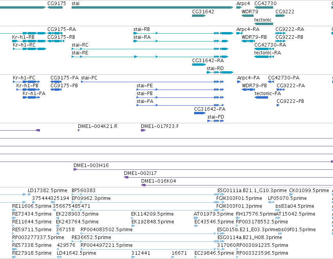This screenshot has height=259, width=333.
Task: Click the Kr-h1-RC transcript
Action: 29,49
